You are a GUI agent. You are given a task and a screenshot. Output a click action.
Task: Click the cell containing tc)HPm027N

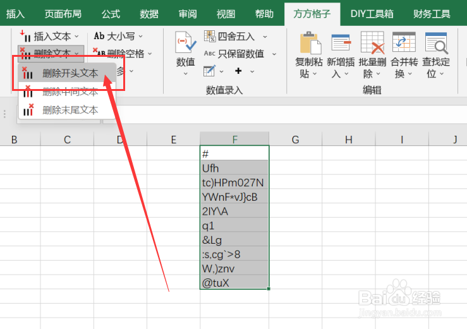234,182
